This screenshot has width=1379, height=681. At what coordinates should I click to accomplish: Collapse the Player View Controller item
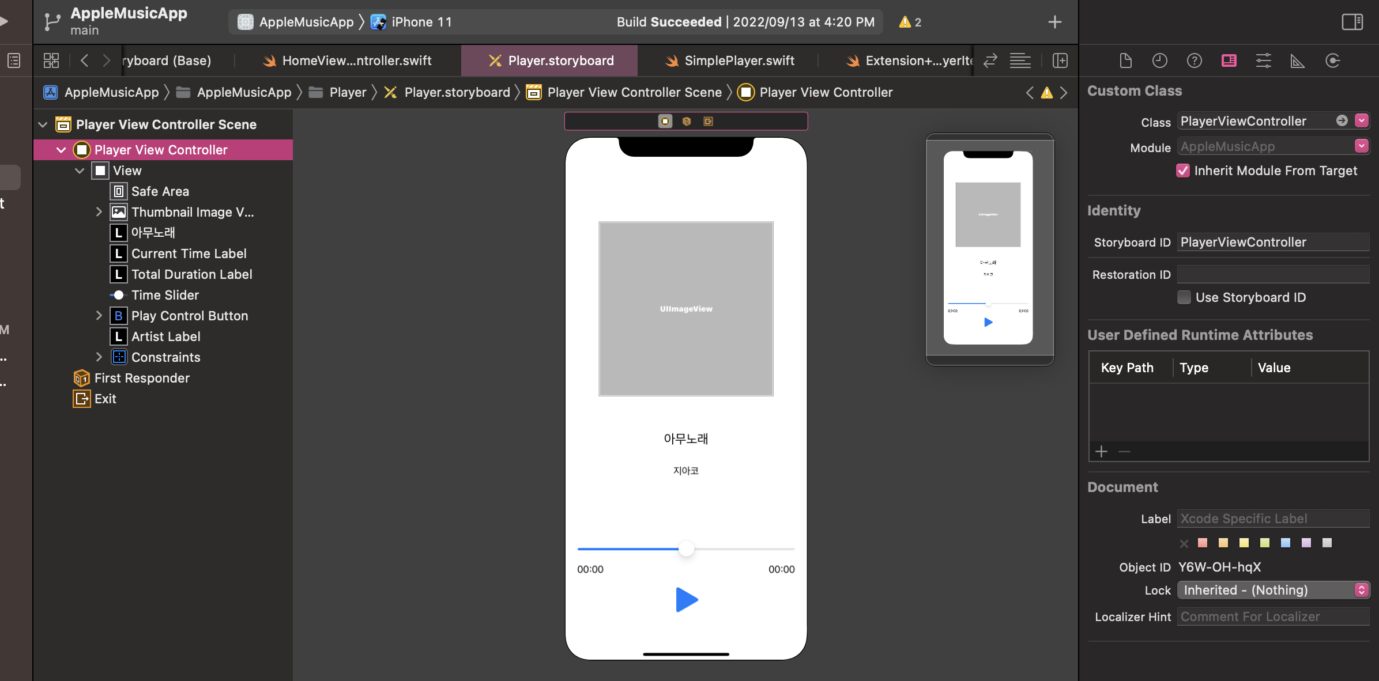click(61, 150)
